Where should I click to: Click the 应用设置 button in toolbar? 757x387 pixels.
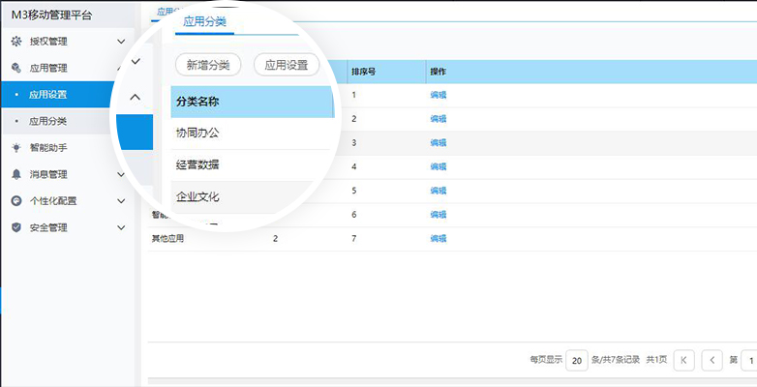(x=287, y=65)
